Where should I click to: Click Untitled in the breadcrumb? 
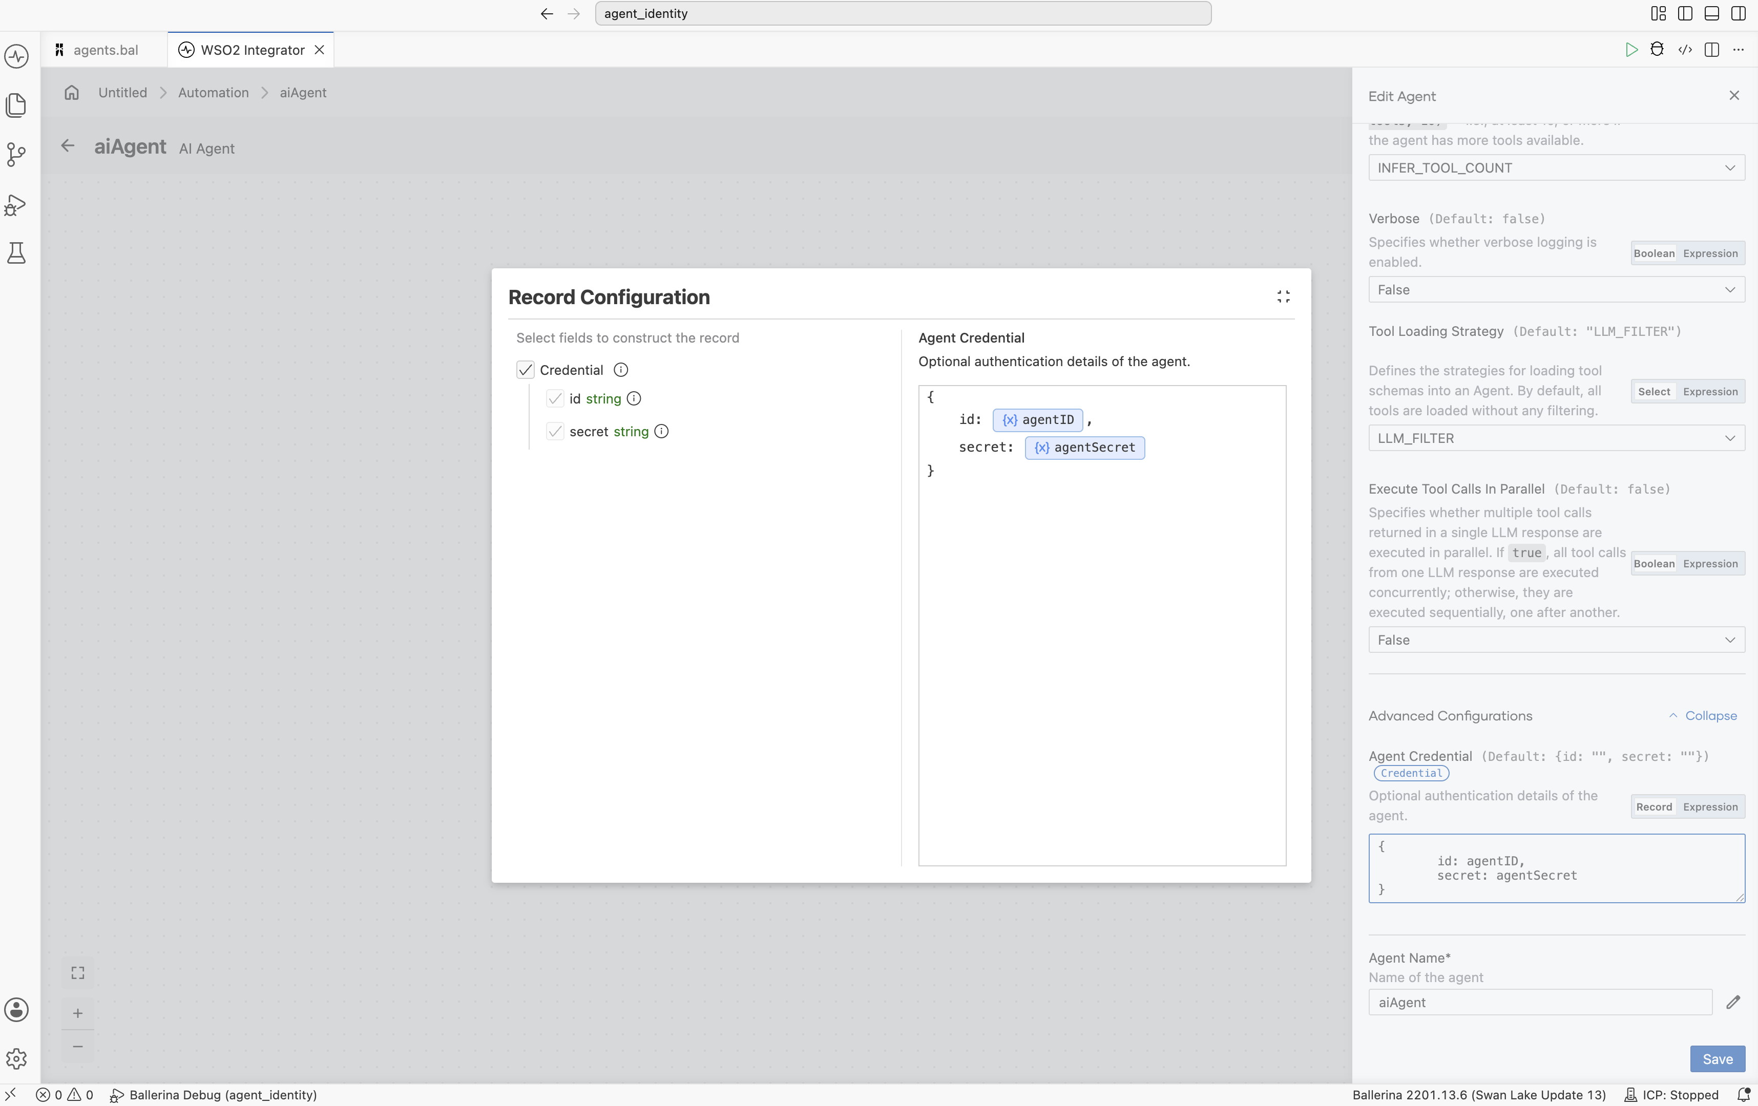[x=122, y=93]
